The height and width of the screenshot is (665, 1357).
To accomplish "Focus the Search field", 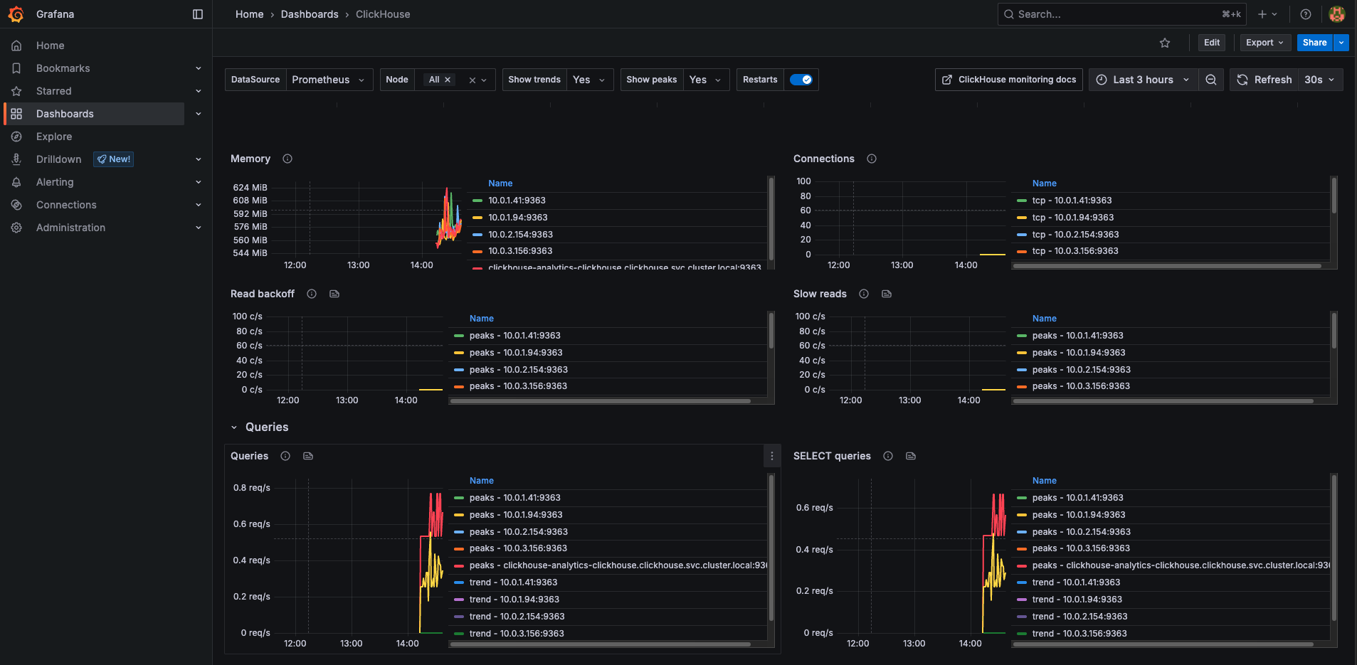I will [1121, 14].
